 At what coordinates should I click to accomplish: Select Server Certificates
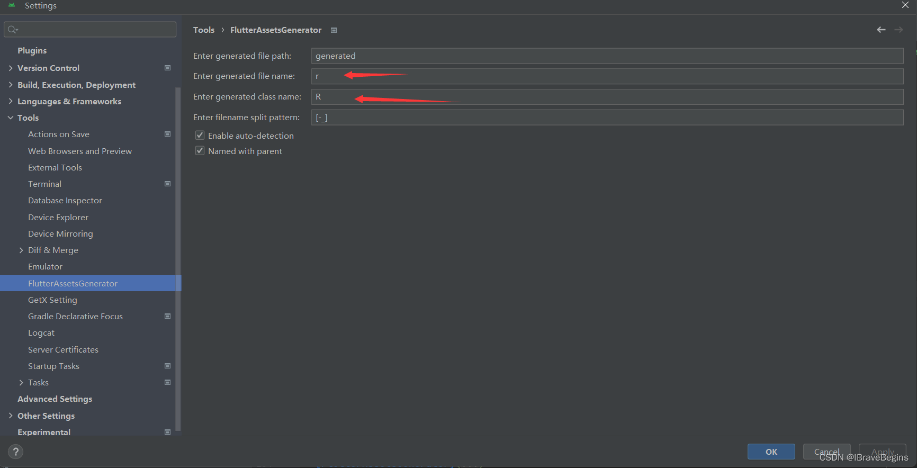pyautogui.click(x=64, y=349)
